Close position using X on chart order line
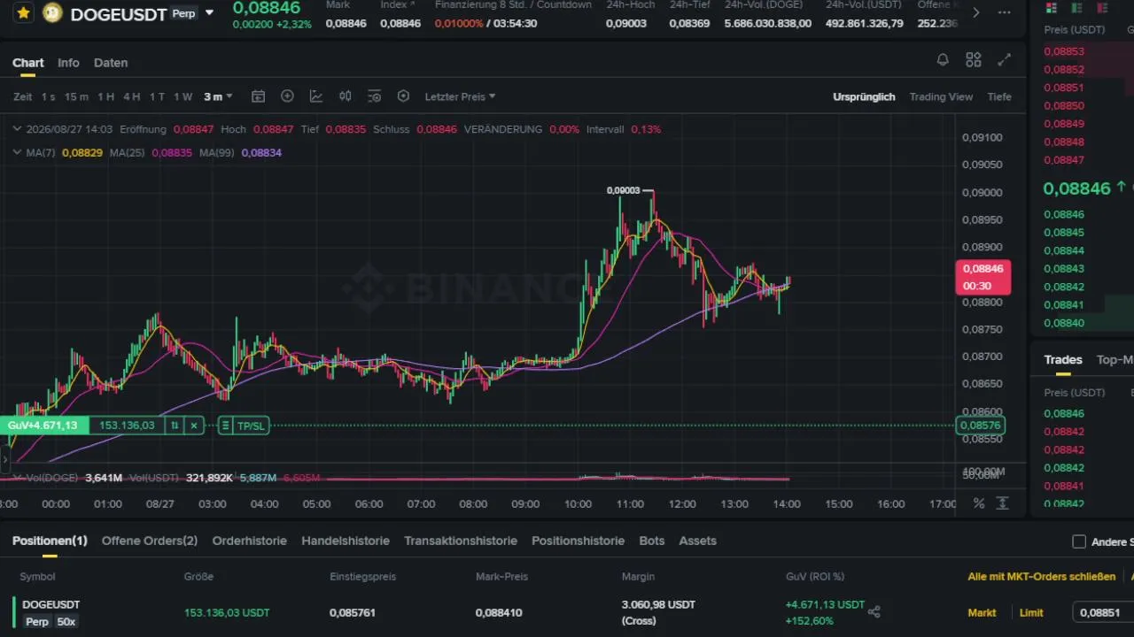 (194, 426)
